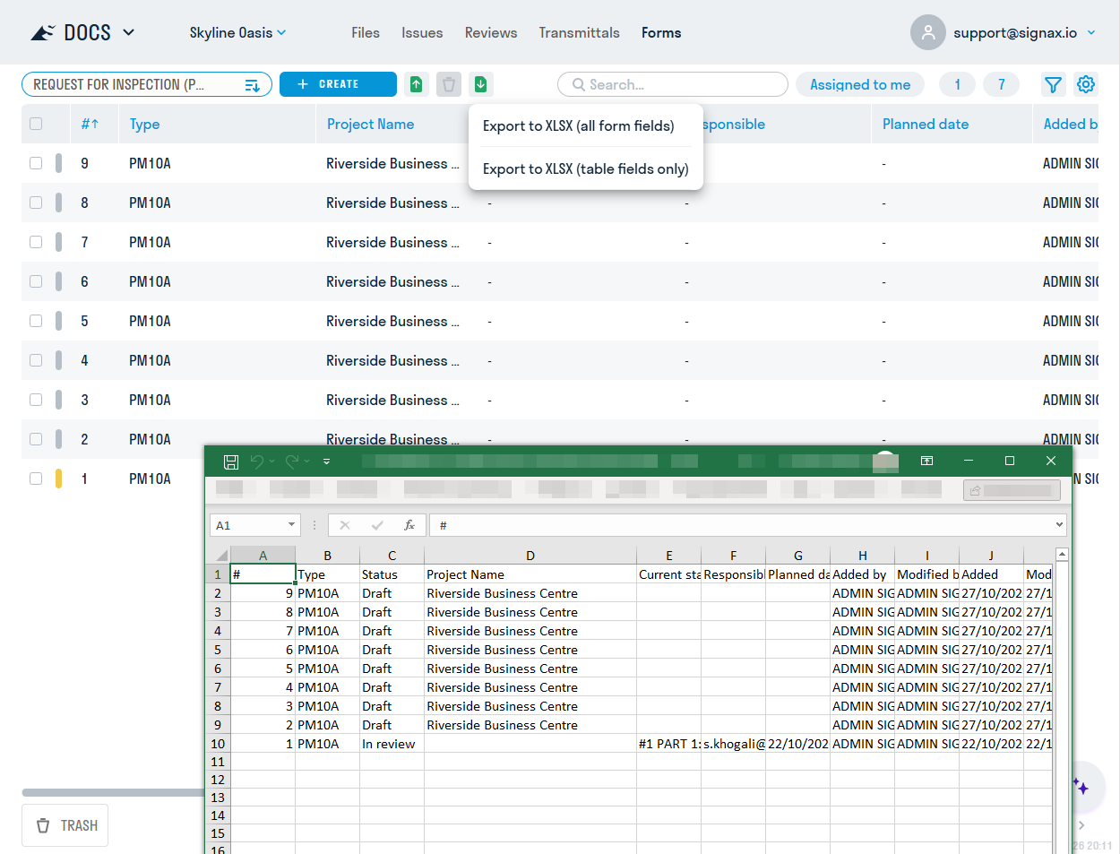This screenshot has height=854, width=1120.
Task: Open the TRASH button at bottom left
Action: tap(65, 825)
